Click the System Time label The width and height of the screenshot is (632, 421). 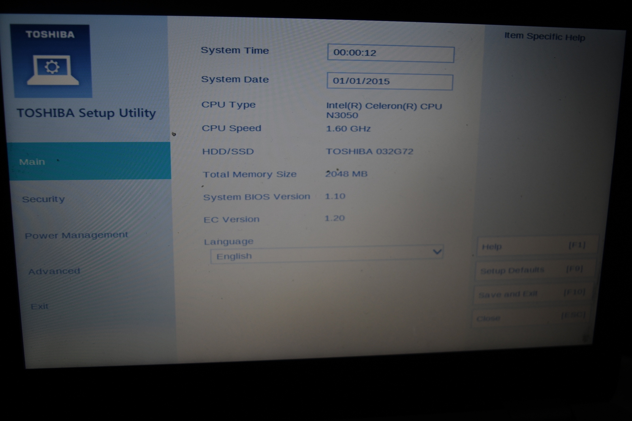point(235,51)
